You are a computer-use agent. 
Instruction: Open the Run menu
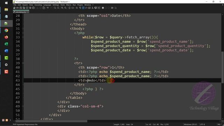pos(74,5)
